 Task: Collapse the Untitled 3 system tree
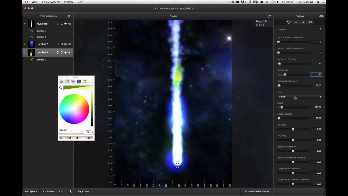[25, 53]
